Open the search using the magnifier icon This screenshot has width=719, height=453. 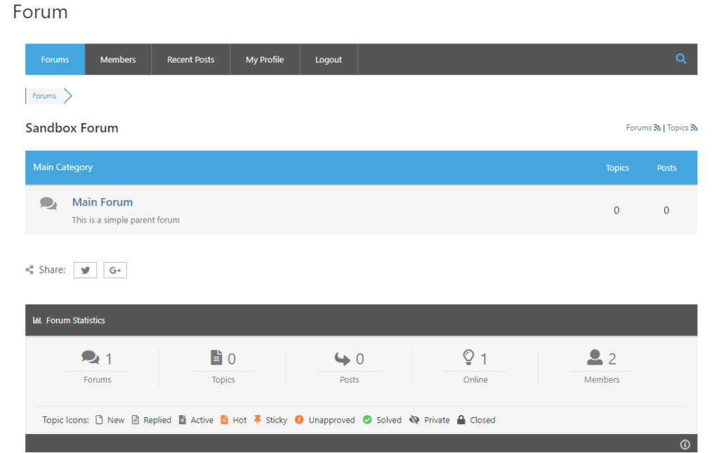(680, 59)
